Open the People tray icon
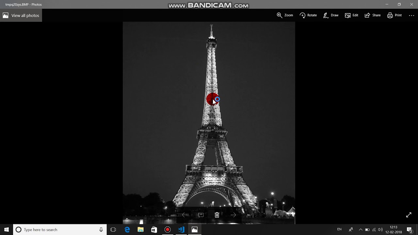This screenshot has height=235, width=418. point(351,229)
